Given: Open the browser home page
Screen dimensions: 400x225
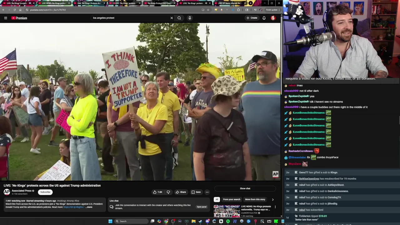Looking at the screenshot, I should (x=20, y=10).
